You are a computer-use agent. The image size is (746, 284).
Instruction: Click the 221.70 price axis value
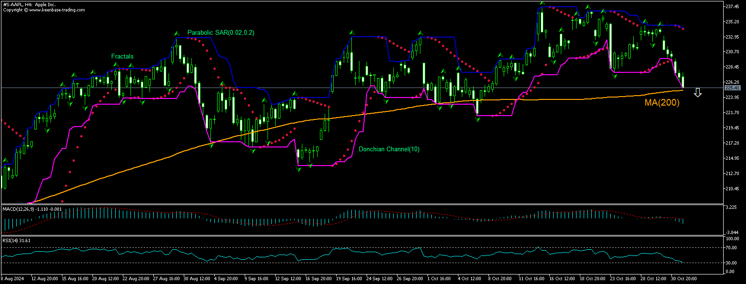732,113
